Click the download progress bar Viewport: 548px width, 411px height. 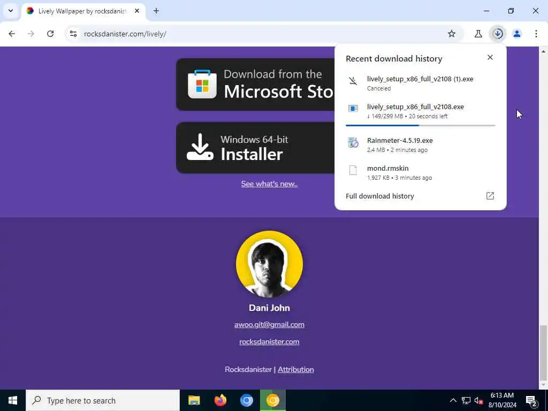(421, 125)
